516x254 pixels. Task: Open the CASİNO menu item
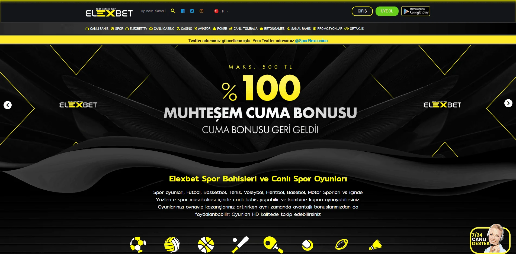pos(184,29)
